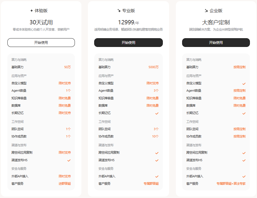257x198 pixels.
Task: Click the 体验版 plan title
Action: (x=41, y=11)
